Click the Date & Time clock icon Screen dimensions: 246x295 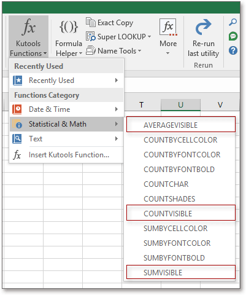pos(17,109)
